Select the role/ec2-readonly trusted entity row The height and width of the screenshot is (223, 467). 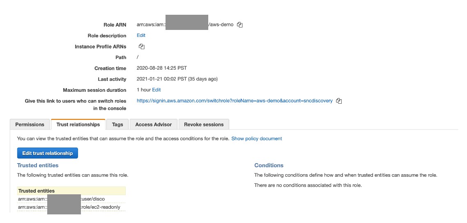[x=71, y=207]
